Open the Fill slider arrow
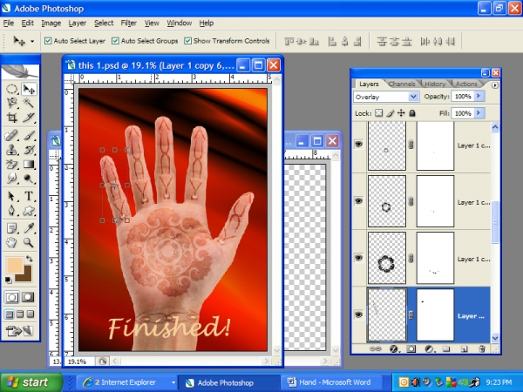The width and height of the screenshot is (523, 392). (x=479, y=113)
